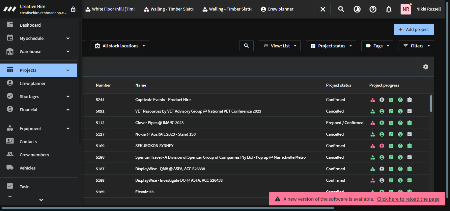The height and width of the screenshot is (211, 450).
Task: Expand the Shortages sidebar chevron
Action: 68,96
